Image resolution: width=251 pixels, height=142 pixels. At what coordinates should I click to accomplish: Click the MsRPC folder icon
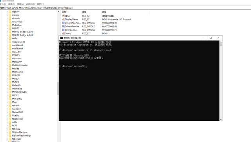(x=10, y=82)
